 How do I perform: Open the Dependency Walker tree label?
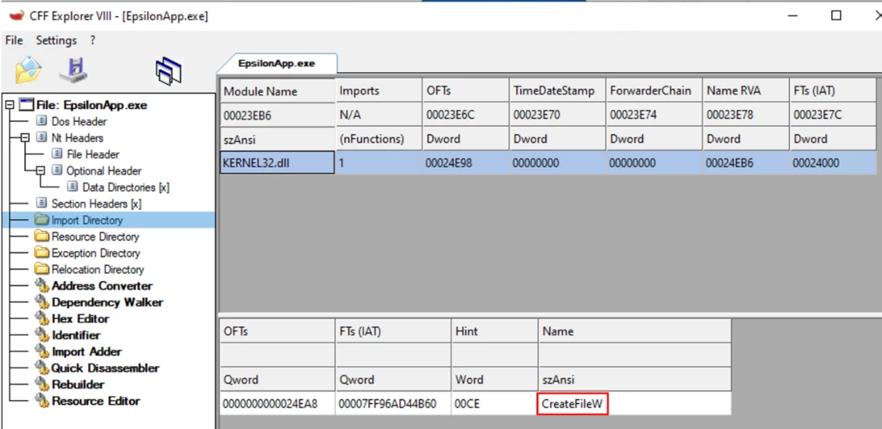[x=107, y=302]
